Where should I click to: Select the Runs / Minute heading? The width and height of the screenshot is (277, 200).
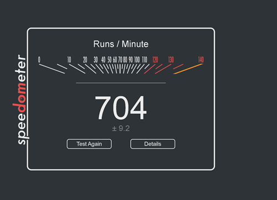click(x=121, y=44)
